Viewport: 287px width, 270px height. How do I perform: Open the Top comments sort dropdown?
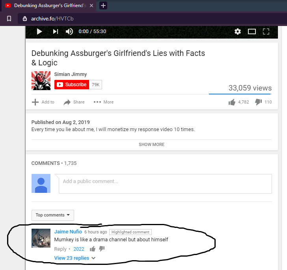coord(53,215)
